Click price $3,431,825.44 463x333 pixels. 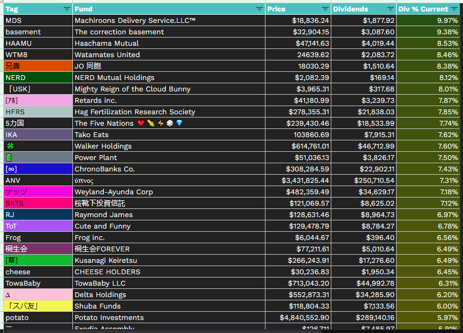click(x=298, y=181)
